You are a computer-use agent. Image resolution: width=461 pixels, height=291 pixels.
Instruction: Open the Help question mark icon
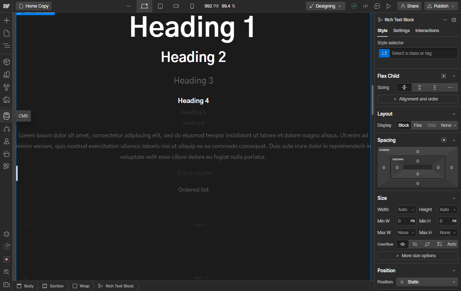6,246
